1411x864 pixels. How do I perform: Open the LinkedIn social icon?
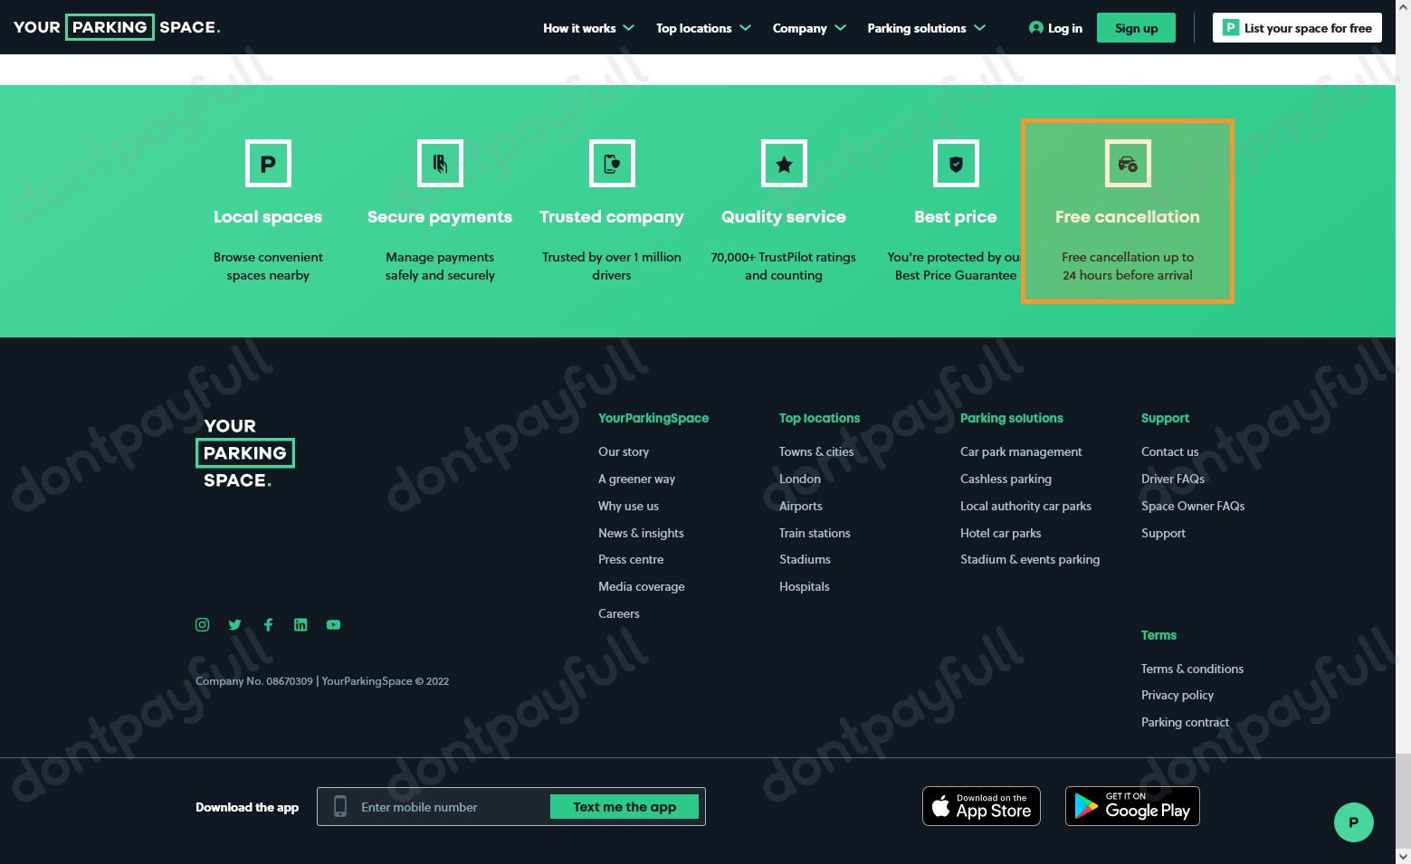[300, 624]
